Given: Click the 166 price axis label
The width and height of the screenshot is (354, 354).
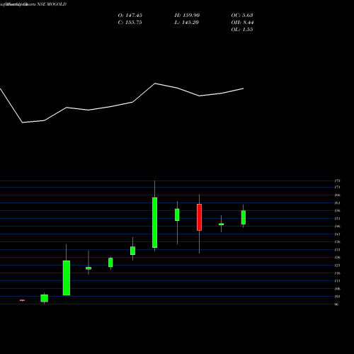Looking at the screenshot, I should 337,195.
